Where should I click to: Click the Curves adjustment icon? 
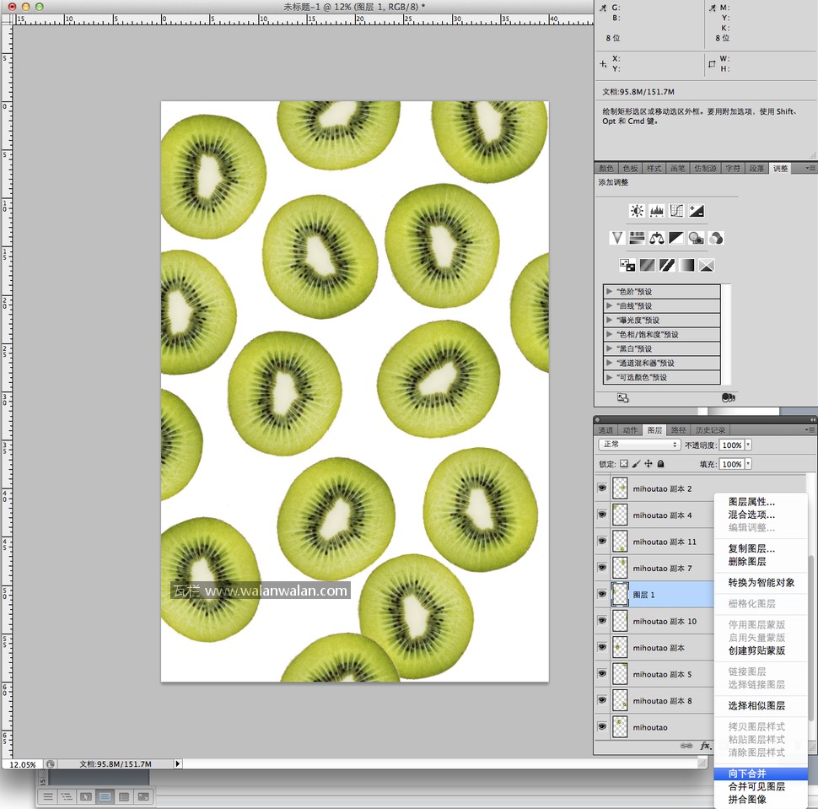click(676, 211)
